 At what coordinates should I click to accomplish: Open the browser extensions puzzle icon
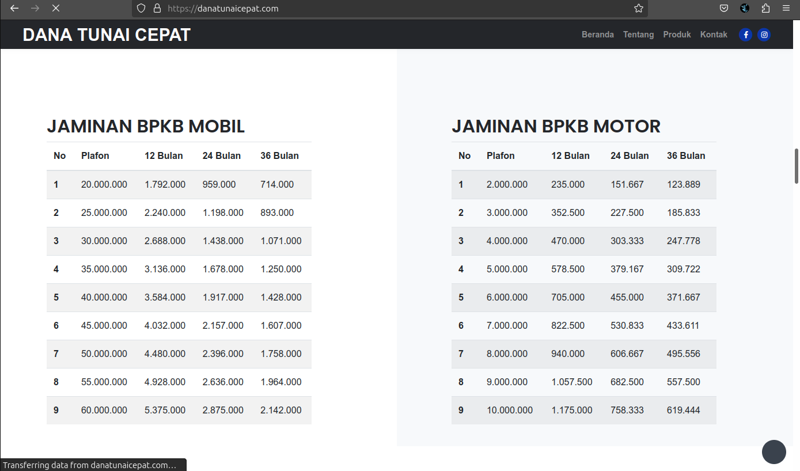pyautogui.click(x=765, y=8)
